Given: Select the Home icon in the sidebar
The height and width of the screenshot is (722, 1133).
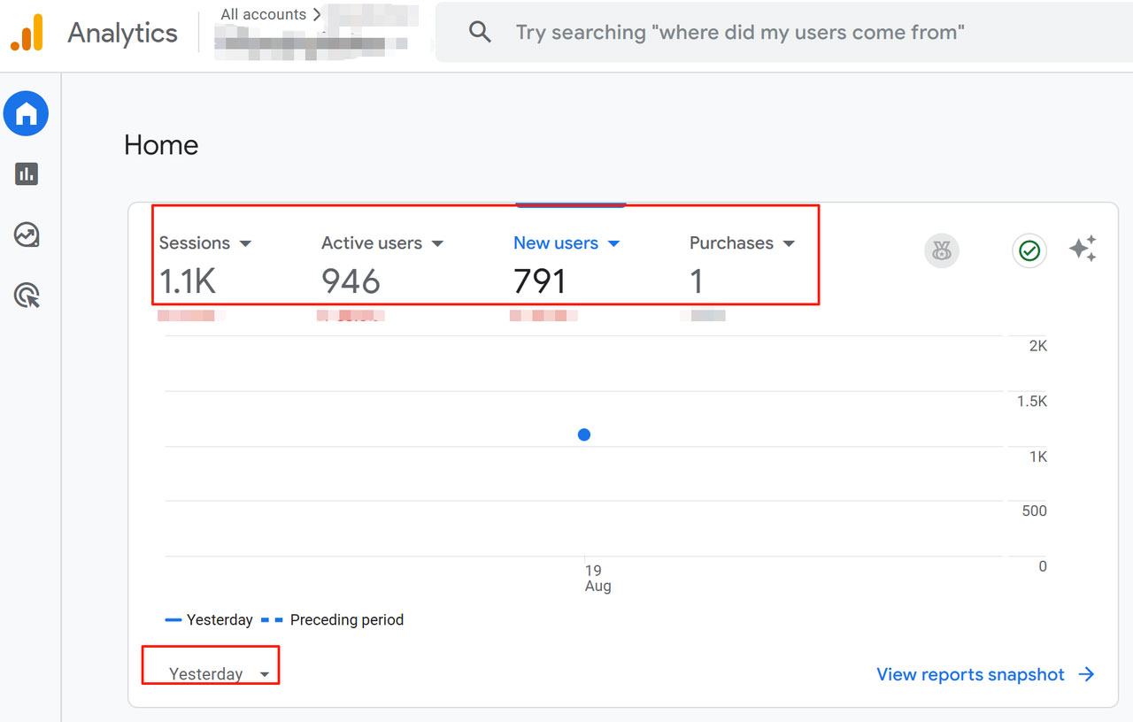Looking at the screenshot, I should [27, 114].
